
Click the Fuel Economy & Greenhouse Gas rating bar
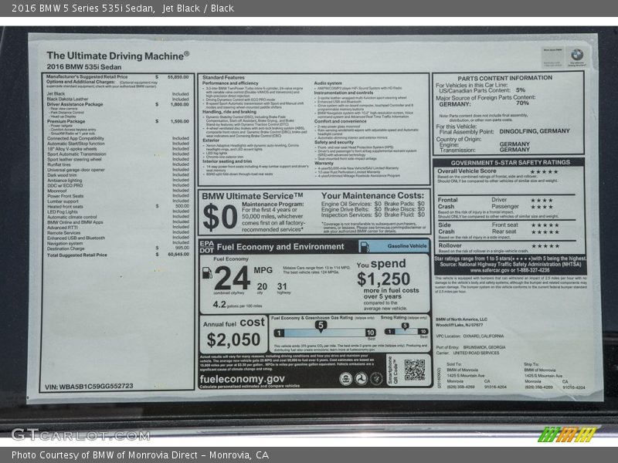click(322, 333)
